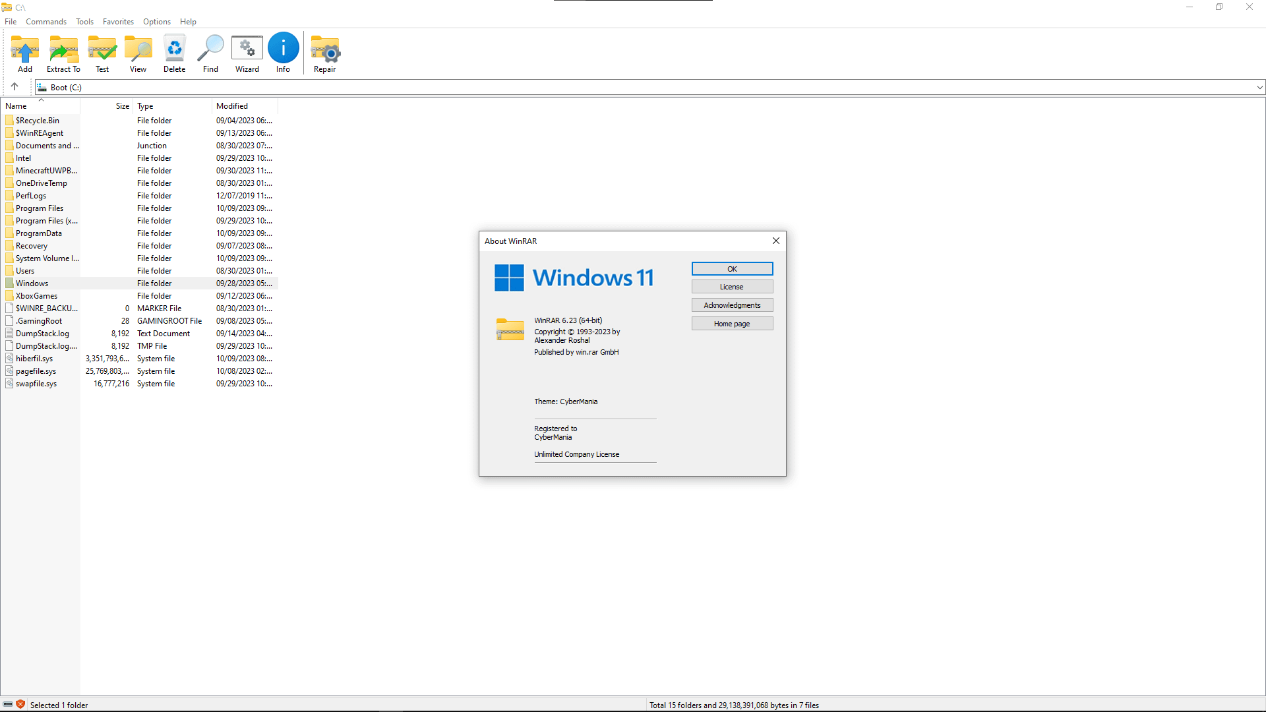Click the red shield status icon
This screenshot has width=1266, height=712.
coord(20,704)
